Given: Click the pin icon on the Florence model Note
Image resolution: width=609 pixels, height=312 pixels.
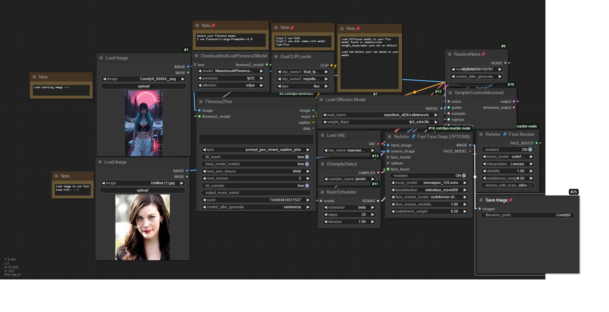Looking at the screenshot, I should 213,26.
